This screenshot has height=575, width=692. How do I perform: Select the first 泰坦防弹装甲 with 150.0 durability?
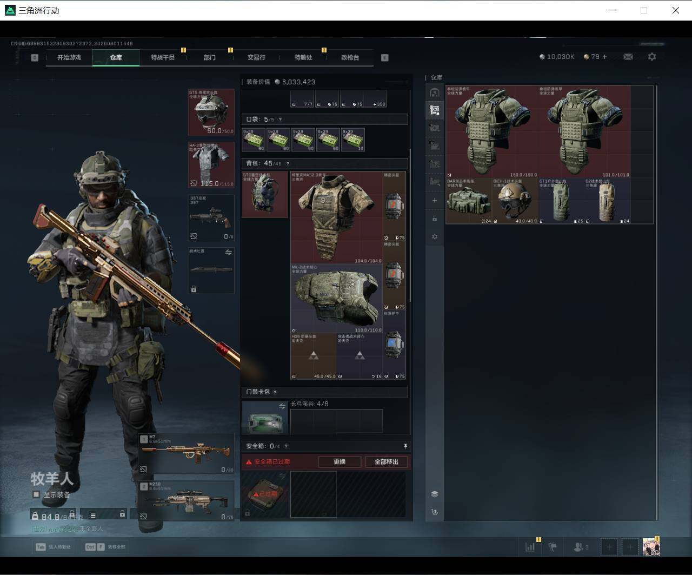pyautogui.click(x=492, y=131)
